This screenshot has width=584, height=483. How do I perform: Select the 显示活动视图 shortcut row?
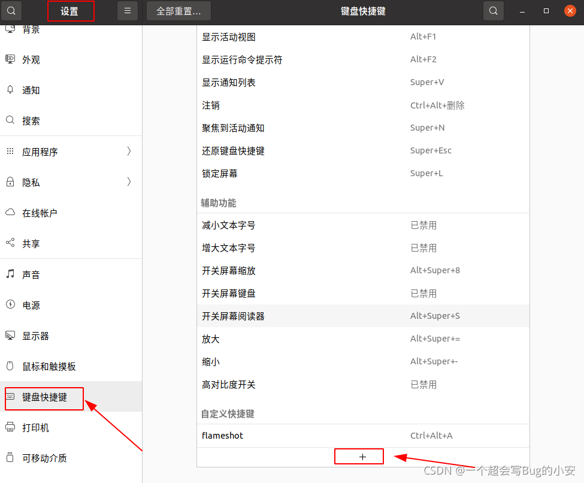[x=363, y=37]
